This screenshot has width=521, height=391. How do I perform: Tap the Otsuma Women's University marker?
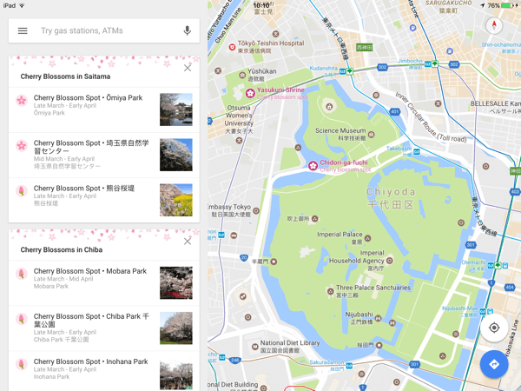[239, 140]
